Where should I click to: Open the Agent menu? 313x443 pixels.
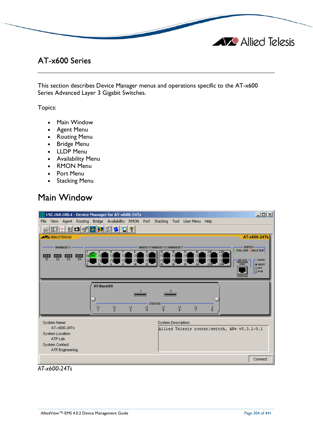(67, 221)
